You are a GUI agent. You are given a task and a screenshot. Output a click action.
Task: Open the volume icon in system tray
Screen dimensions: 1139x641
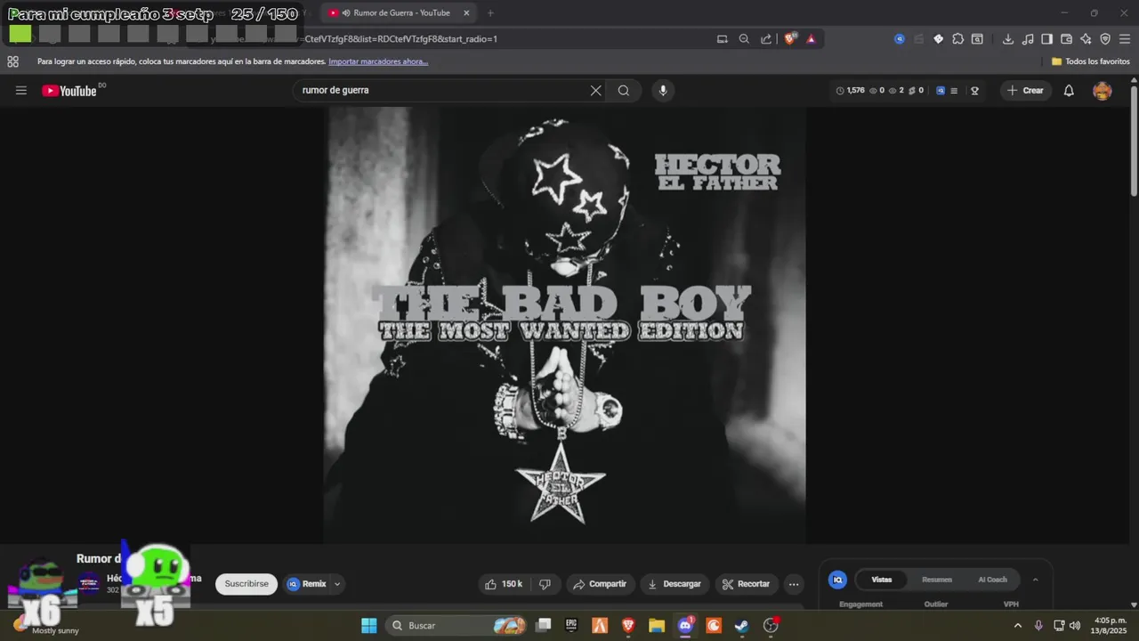1075,626
